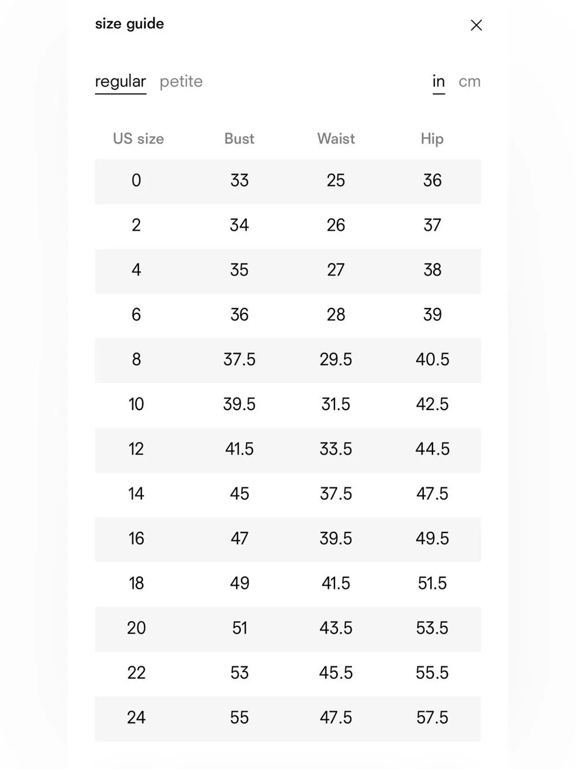The width and height of the screenshot is (576, 769).
Task: Click the size 14 bust value 45
Action: pos(239,494)
